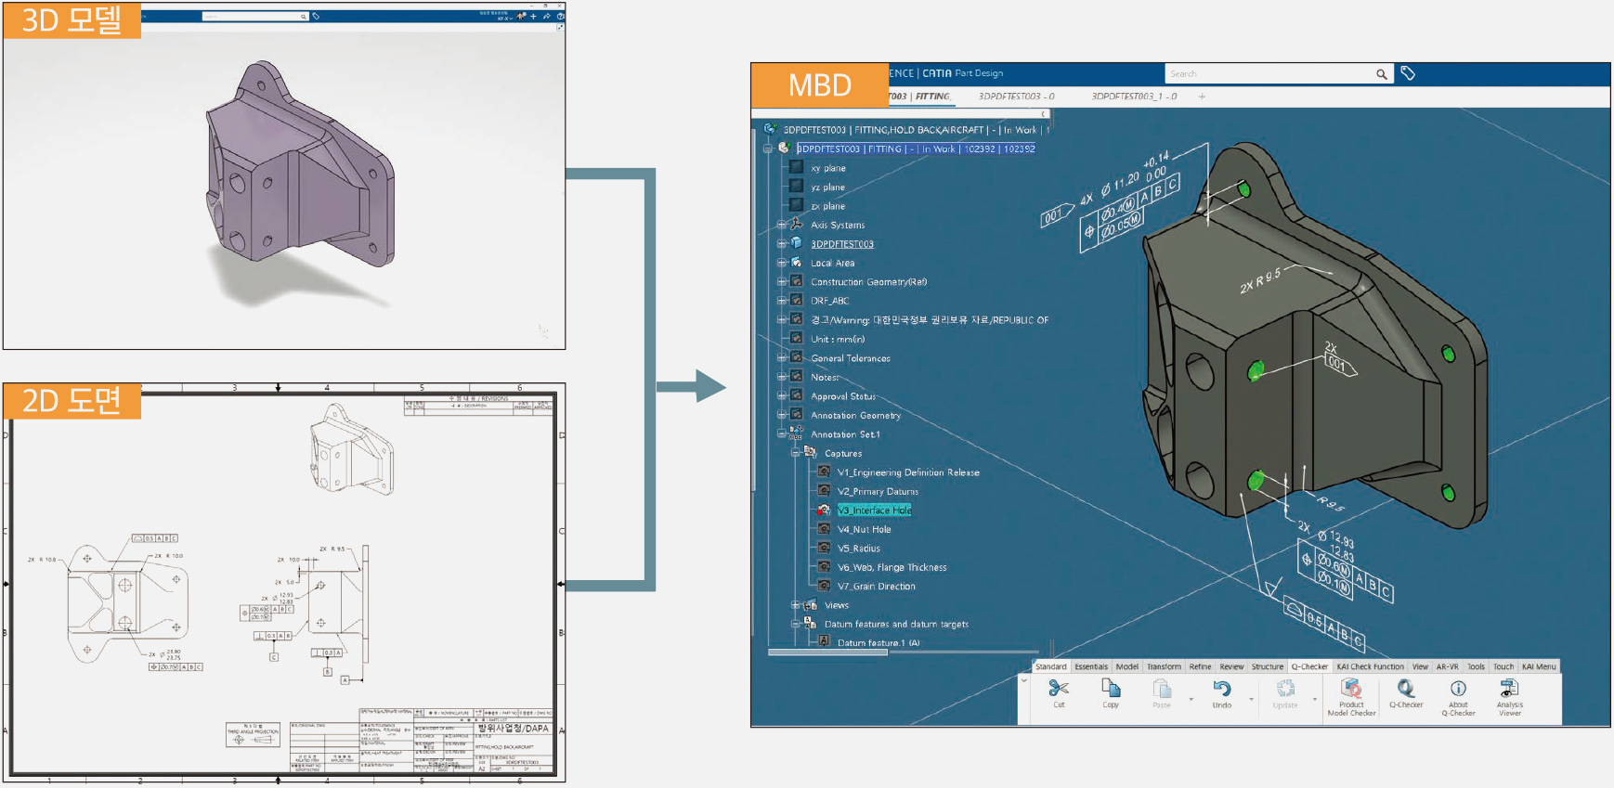This screenshot has width=1614, height=788.
Task: Open the Q-Checker tool icon
Action: pos(1405,689)
